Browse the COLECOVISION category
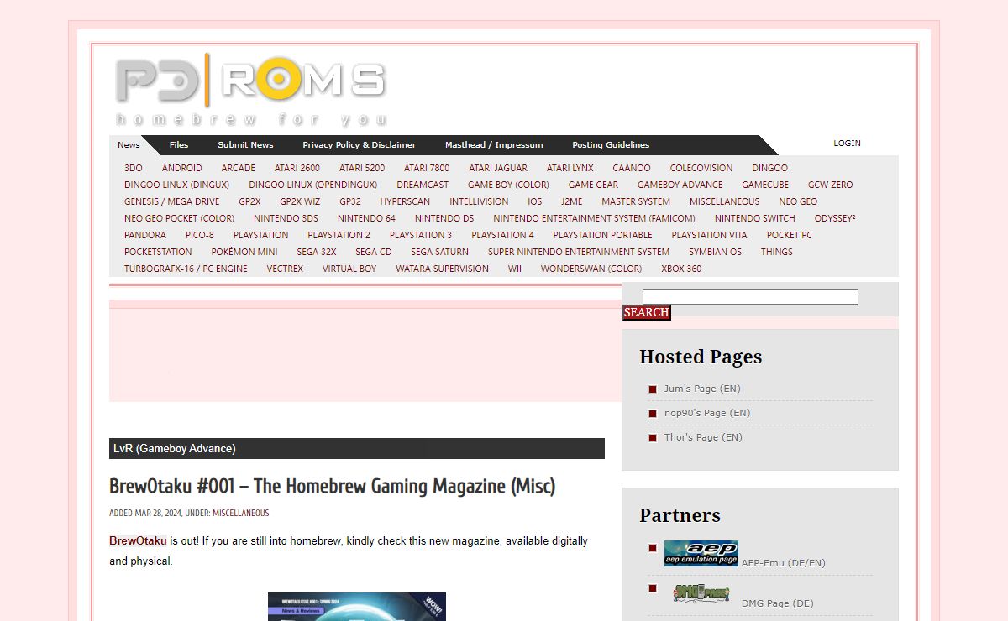The width and height of the screenshot is (1008, 621). [701, 168]
